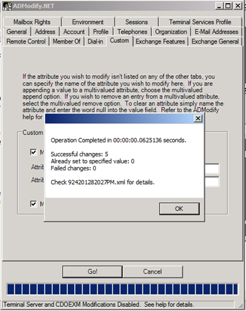
Task: Switch to the Environment tab
Action: coord(88,22)
